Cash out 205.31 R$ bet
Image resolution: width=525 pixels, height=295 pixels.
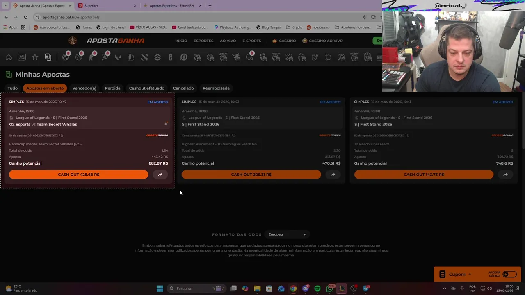(251, 175)
